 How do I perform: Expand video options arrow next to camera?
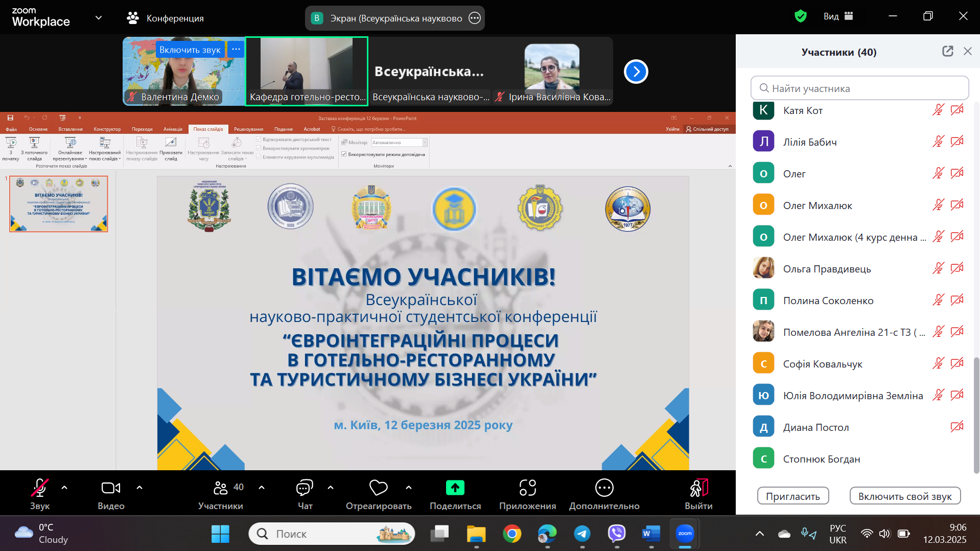pyautogui.click(x=139, y=488)
